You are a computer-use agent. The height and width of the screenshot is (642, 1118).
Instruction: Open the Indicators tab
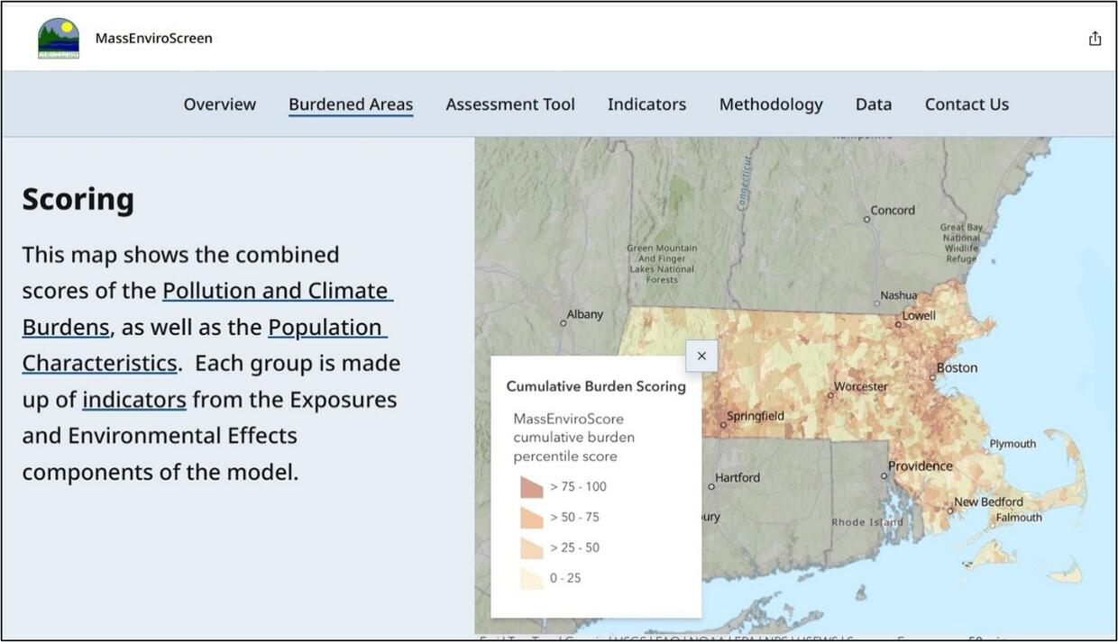(646, 104)
